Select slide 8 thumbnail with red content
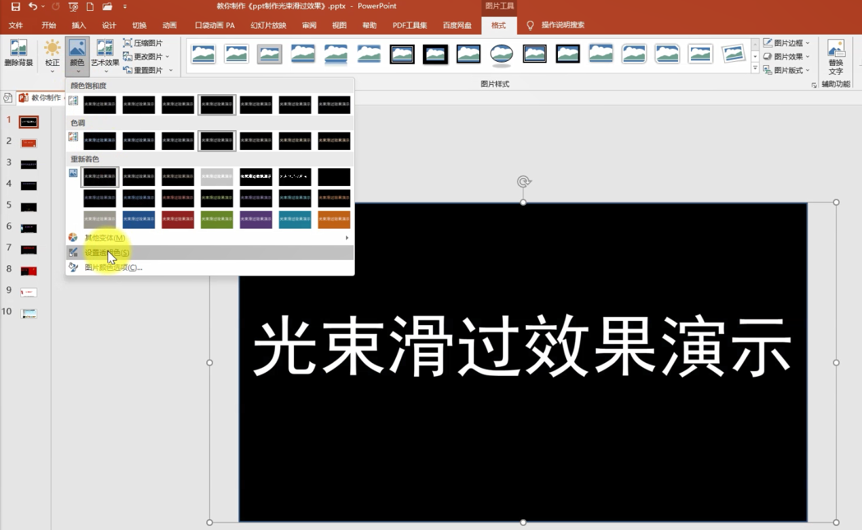 (x=29, y=271)
